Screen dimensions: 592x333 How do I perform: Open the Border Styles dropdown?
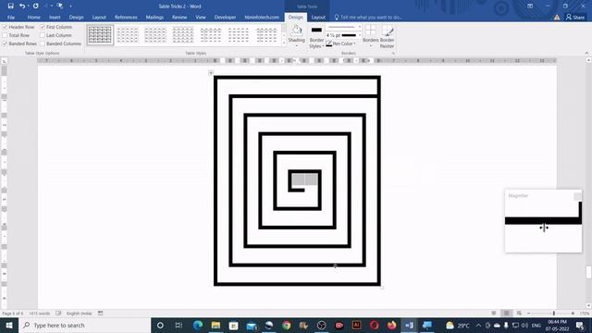pos(316,43)
